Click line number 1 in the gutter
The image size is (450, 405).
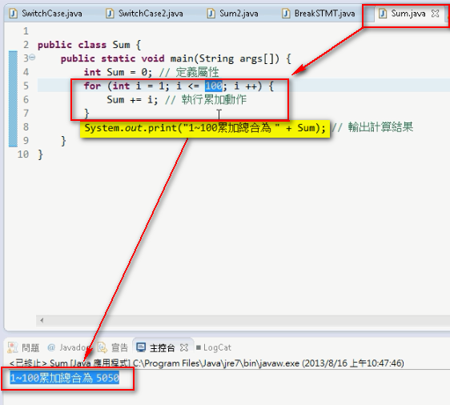click(x=26, y=31)
